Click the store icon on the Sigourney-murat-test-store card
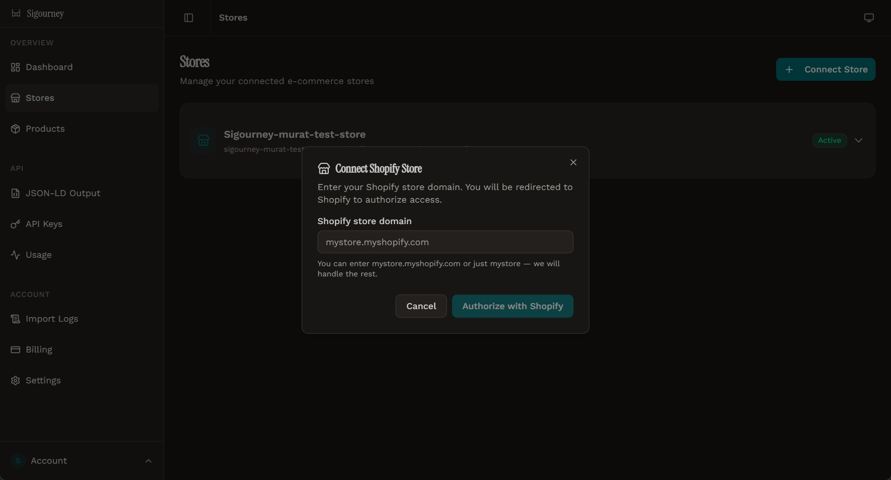 (204, 141)
